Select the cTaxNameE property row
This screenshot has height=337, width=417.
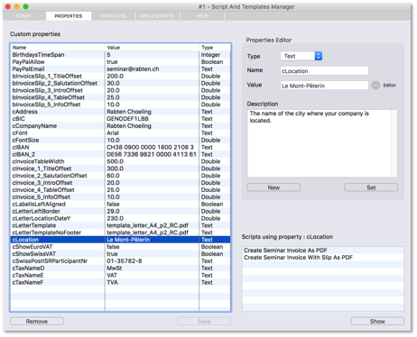[120, 275]
